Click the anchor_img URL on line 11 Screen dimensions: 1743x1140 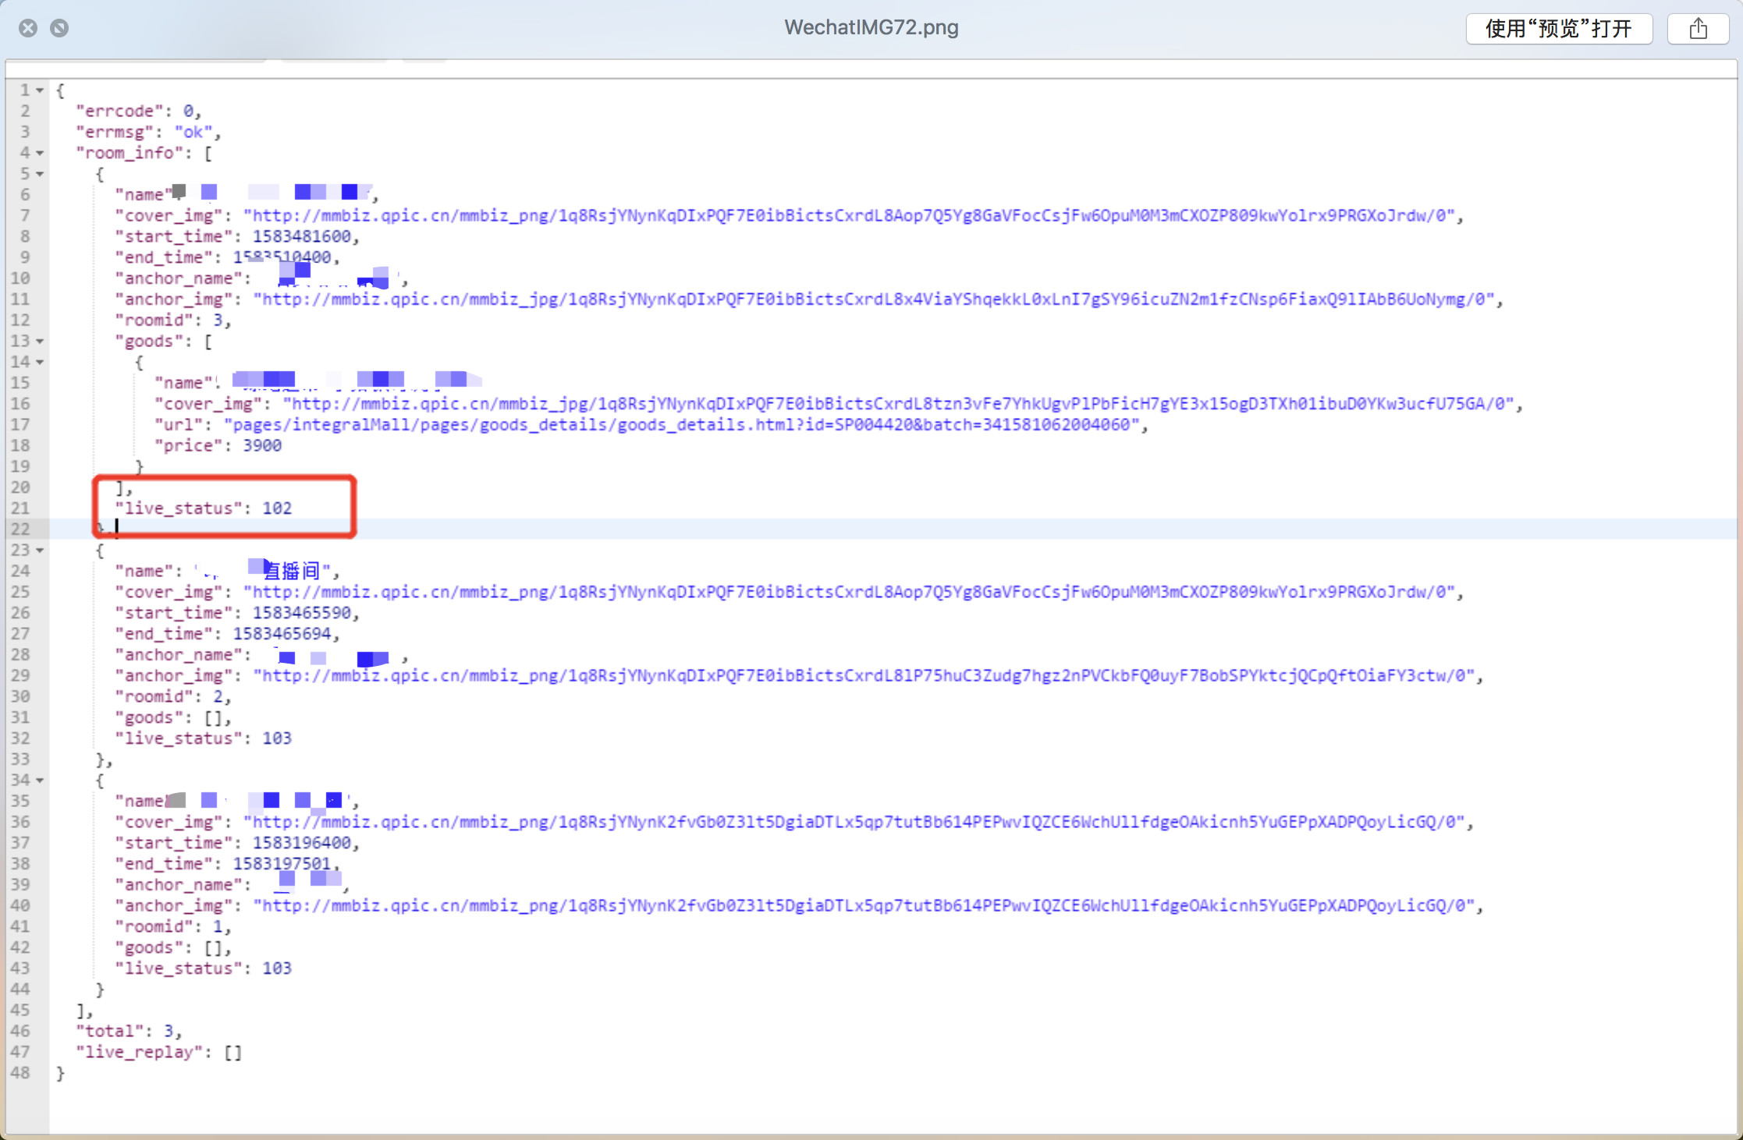872,299
